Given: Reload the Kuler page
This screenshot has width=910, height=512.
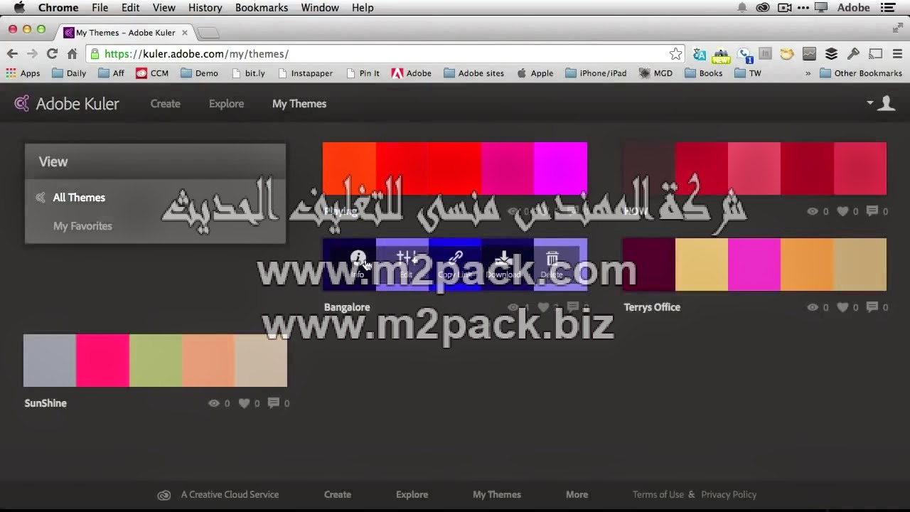Looking at the screenshot, I should click(52, 54).
